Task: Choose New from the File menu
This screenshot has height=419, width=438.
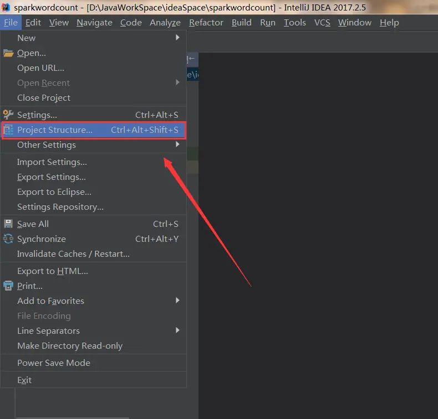Action: 93,38
